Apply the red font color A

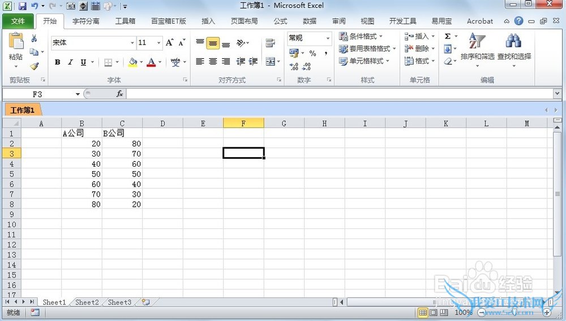point(152,62)
